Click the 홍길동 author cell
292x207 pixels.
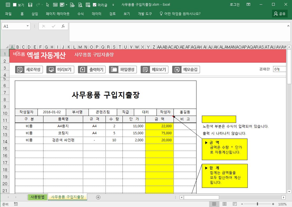[185, 112]
